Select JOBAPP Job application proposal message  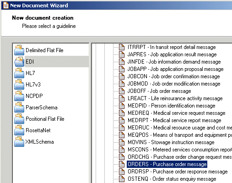tap(175, 69)
